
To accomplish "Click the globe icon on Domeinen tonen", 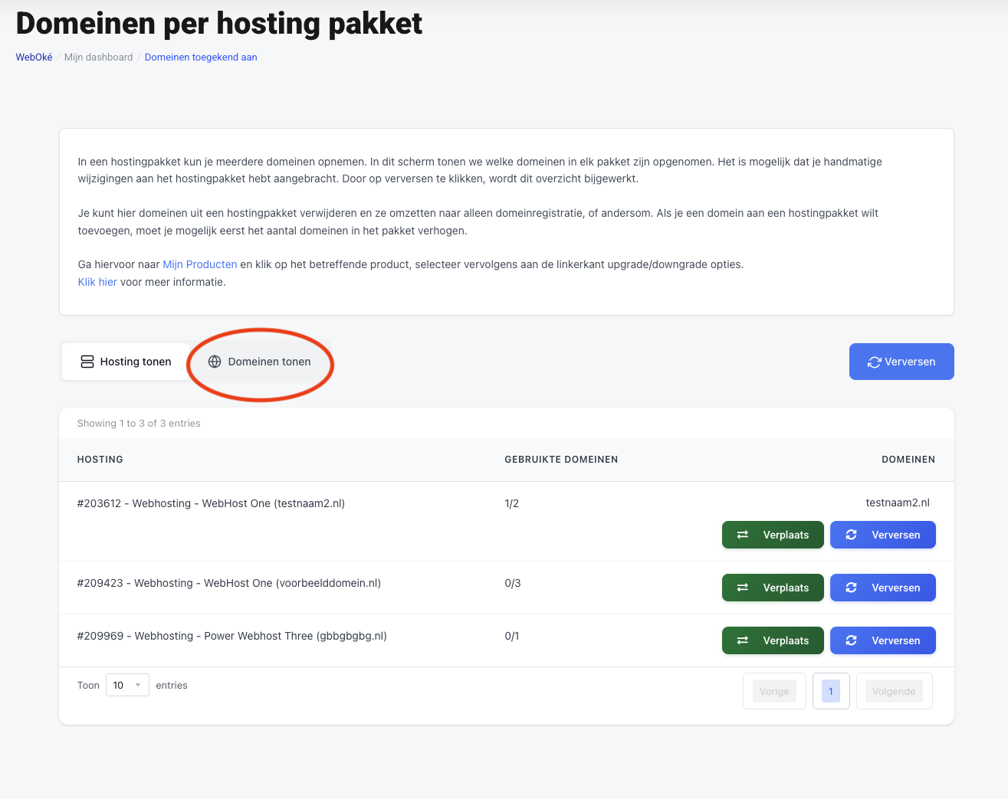I will [215, 362].
